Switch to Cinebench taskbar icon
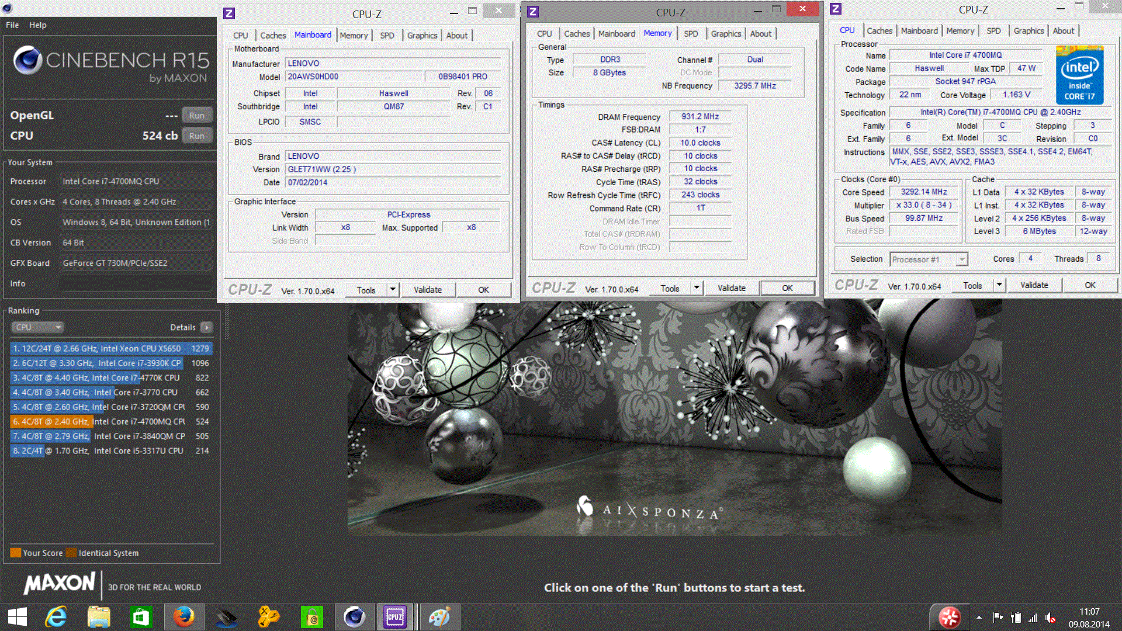Viewport: 1122px width, 631px height. point(354,617)
